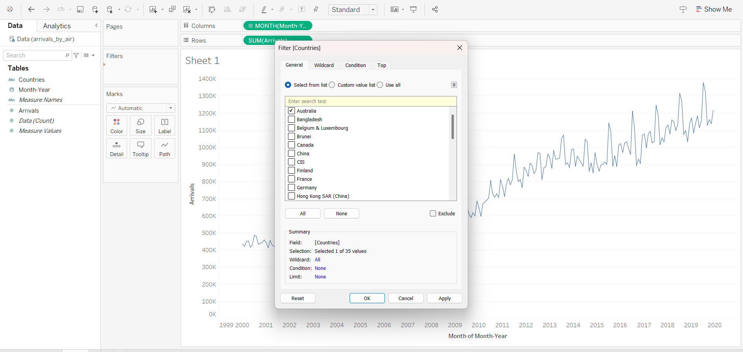Click the Apply button
743x352 pixels.
point(445,298)
